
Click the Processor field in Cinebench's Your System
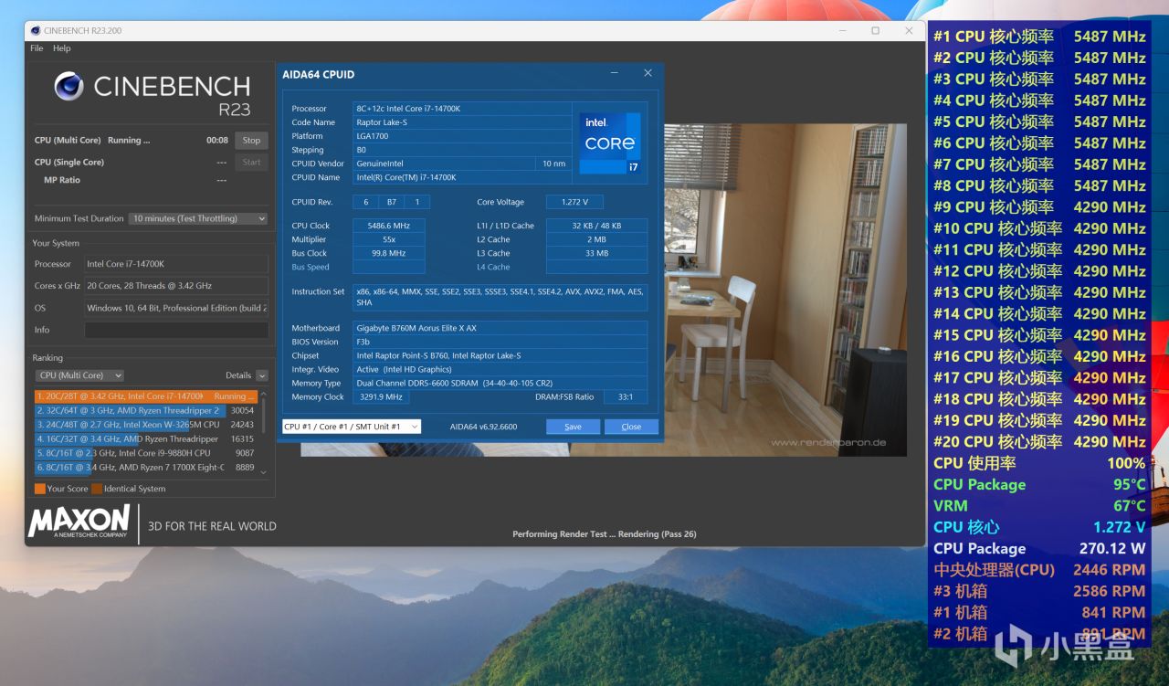tap(176, 264)
